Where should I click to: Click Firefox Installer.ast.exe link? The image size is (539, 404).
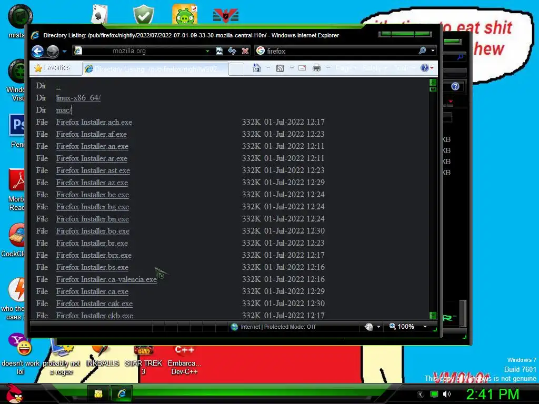93,170
